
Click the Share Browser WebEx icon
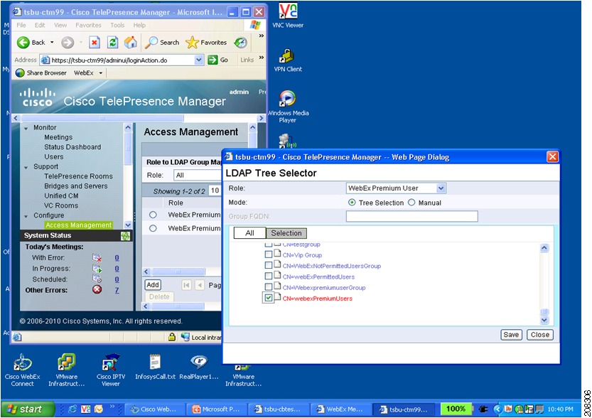[20, 73]
